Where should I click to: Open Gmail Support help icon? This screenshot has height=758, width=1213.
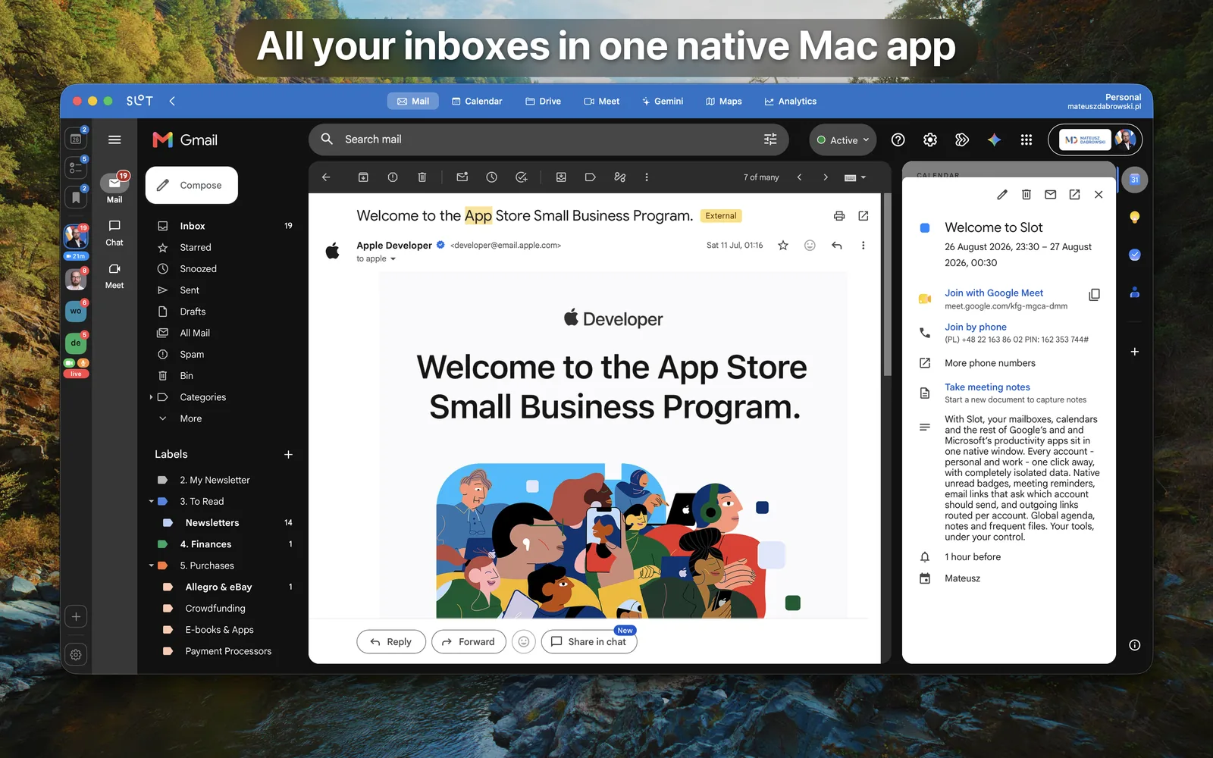(x=898, y=139)
